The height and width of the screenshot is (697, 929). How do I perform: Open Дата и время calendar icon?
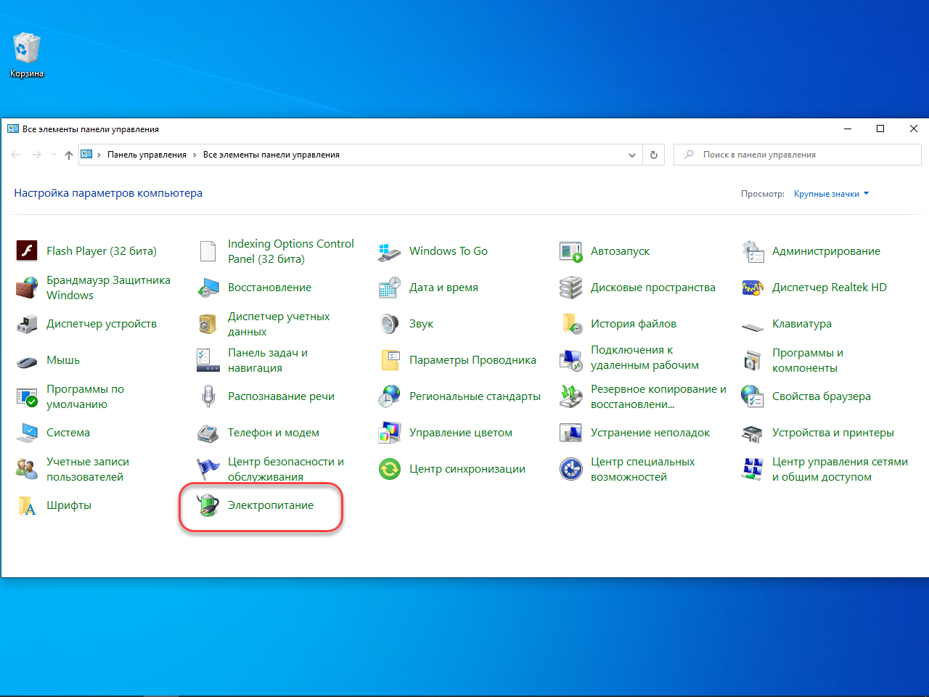(x=390, y=288)
